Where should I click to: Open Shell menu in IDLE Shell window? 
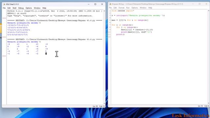click(x=14, y=8)
